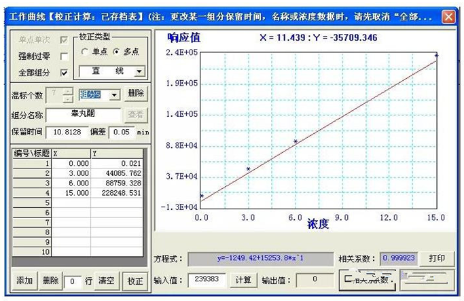Click the 添加 button
The height and width of the screenshot is (301, 464).
point(24,281)
